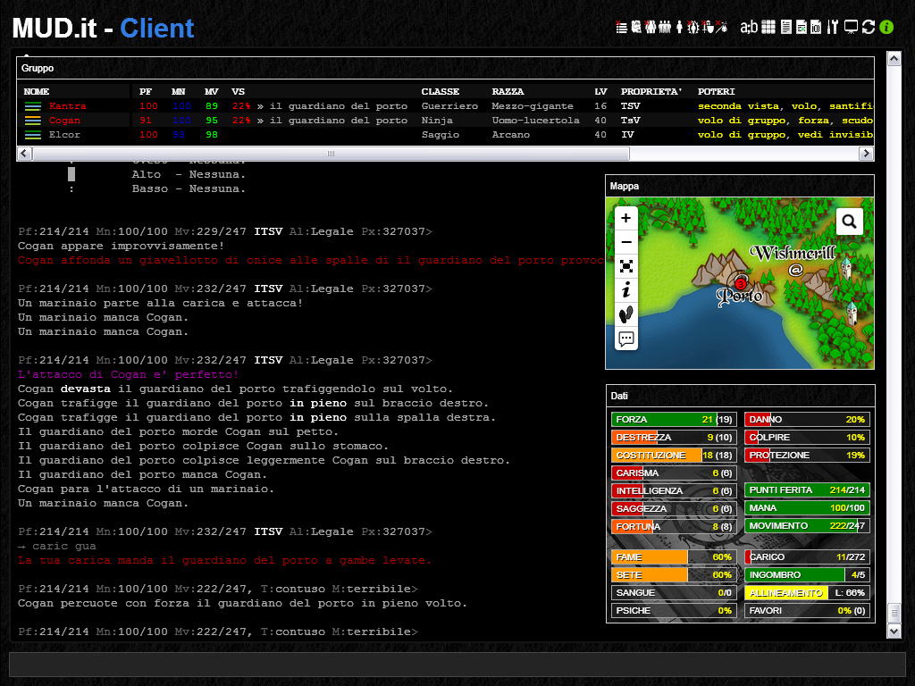915x686 pixels.
Task: Click the presentation screen icon
Action: tap(851, 27)
